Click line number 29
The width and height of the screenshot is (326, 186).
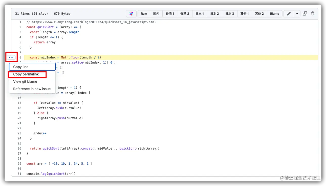click(19, 164)
